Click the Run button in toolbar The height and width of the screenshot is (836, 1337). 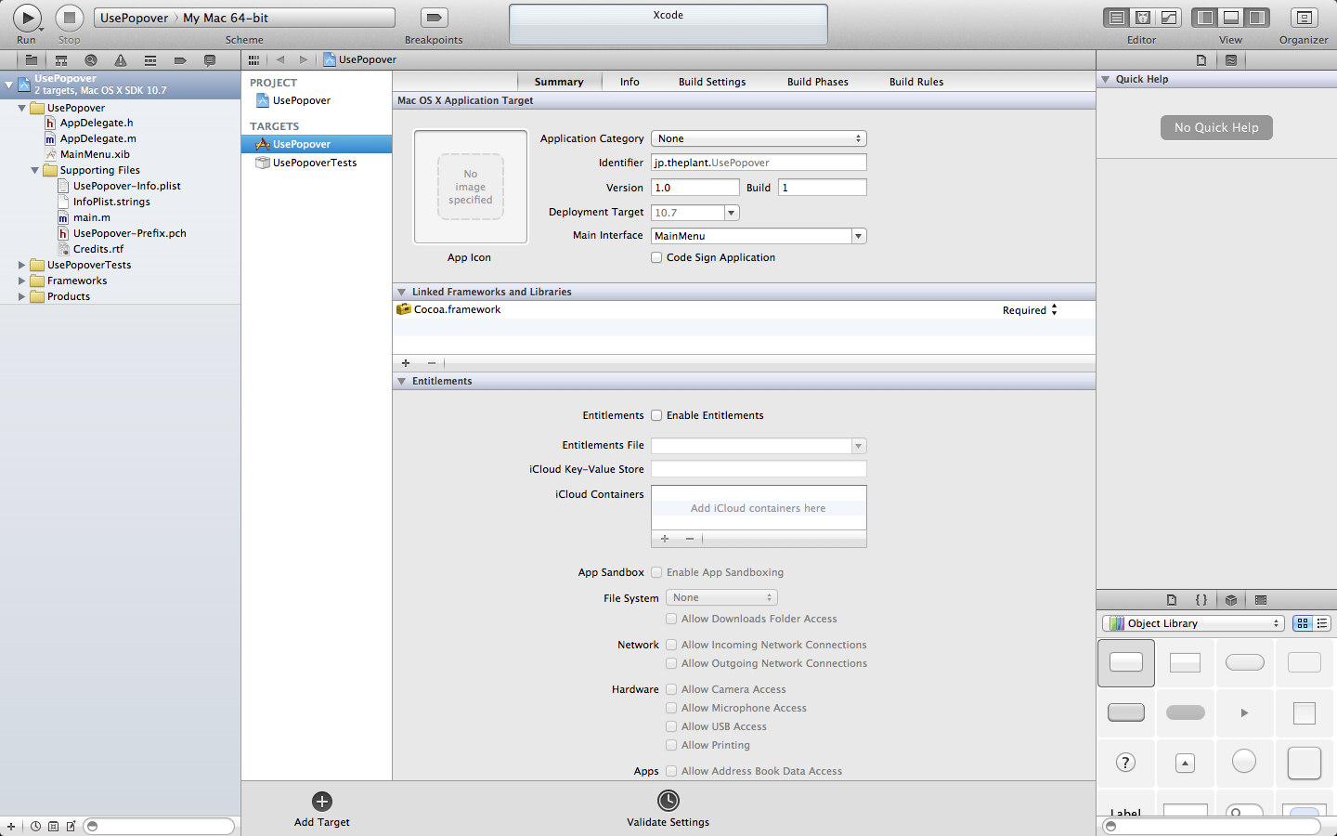coord(27,18)
